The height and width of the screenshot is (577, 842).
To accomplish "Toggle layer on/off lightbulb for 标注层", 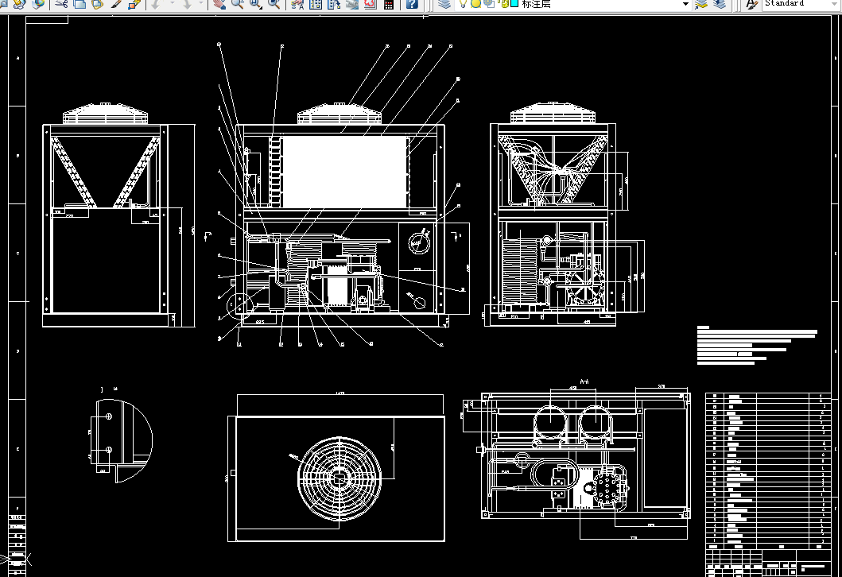I will [x=464, y=4].
